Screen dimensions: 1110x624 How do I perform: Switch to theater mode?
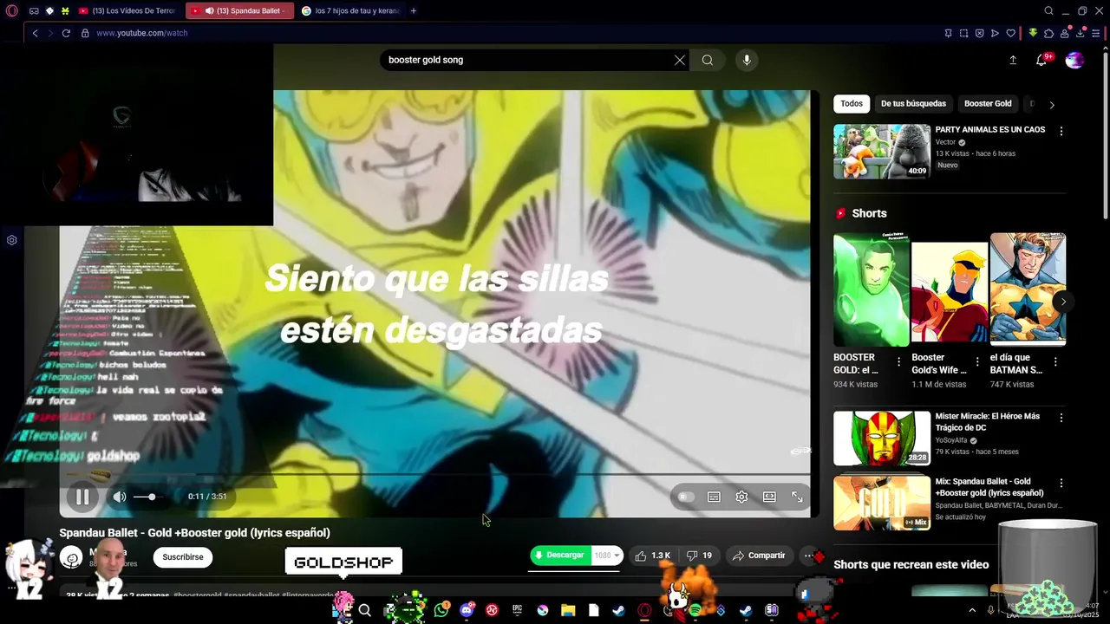coord(769,497)
